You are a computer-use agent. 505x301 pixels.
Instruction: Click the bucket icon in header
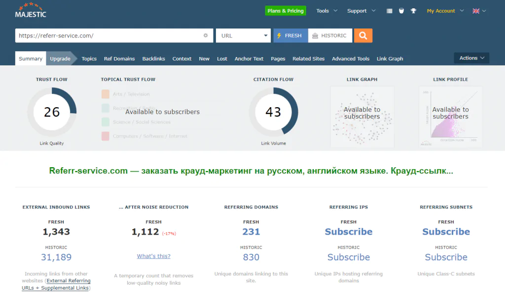point(401,11)
